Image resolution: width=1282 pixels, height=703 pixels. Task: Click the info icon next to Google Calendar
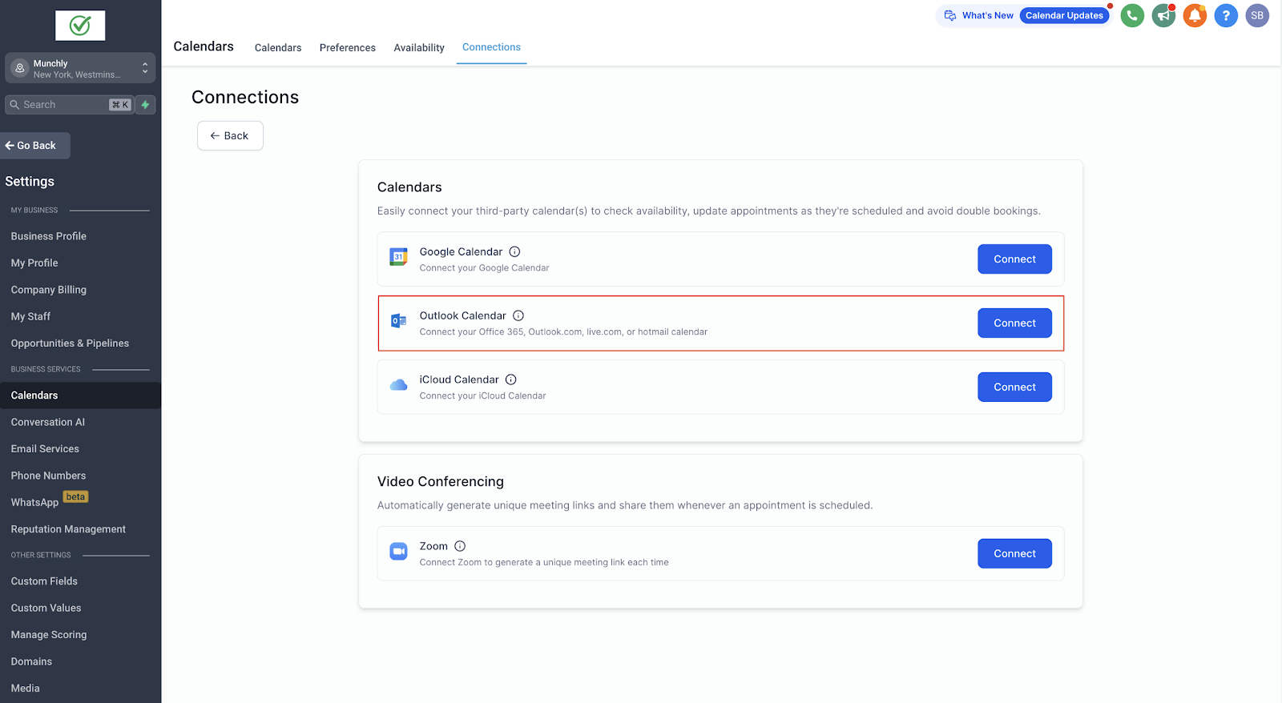pyautogui.click(x=514, y=251)
